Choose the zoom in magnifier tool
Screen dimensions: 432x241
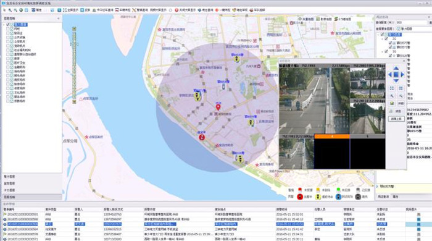coord(10,10)
